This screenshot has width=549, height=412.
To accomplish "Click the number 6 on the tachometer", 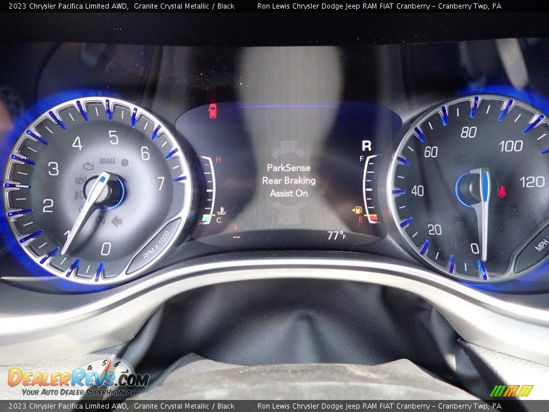I will coord(145,153).
